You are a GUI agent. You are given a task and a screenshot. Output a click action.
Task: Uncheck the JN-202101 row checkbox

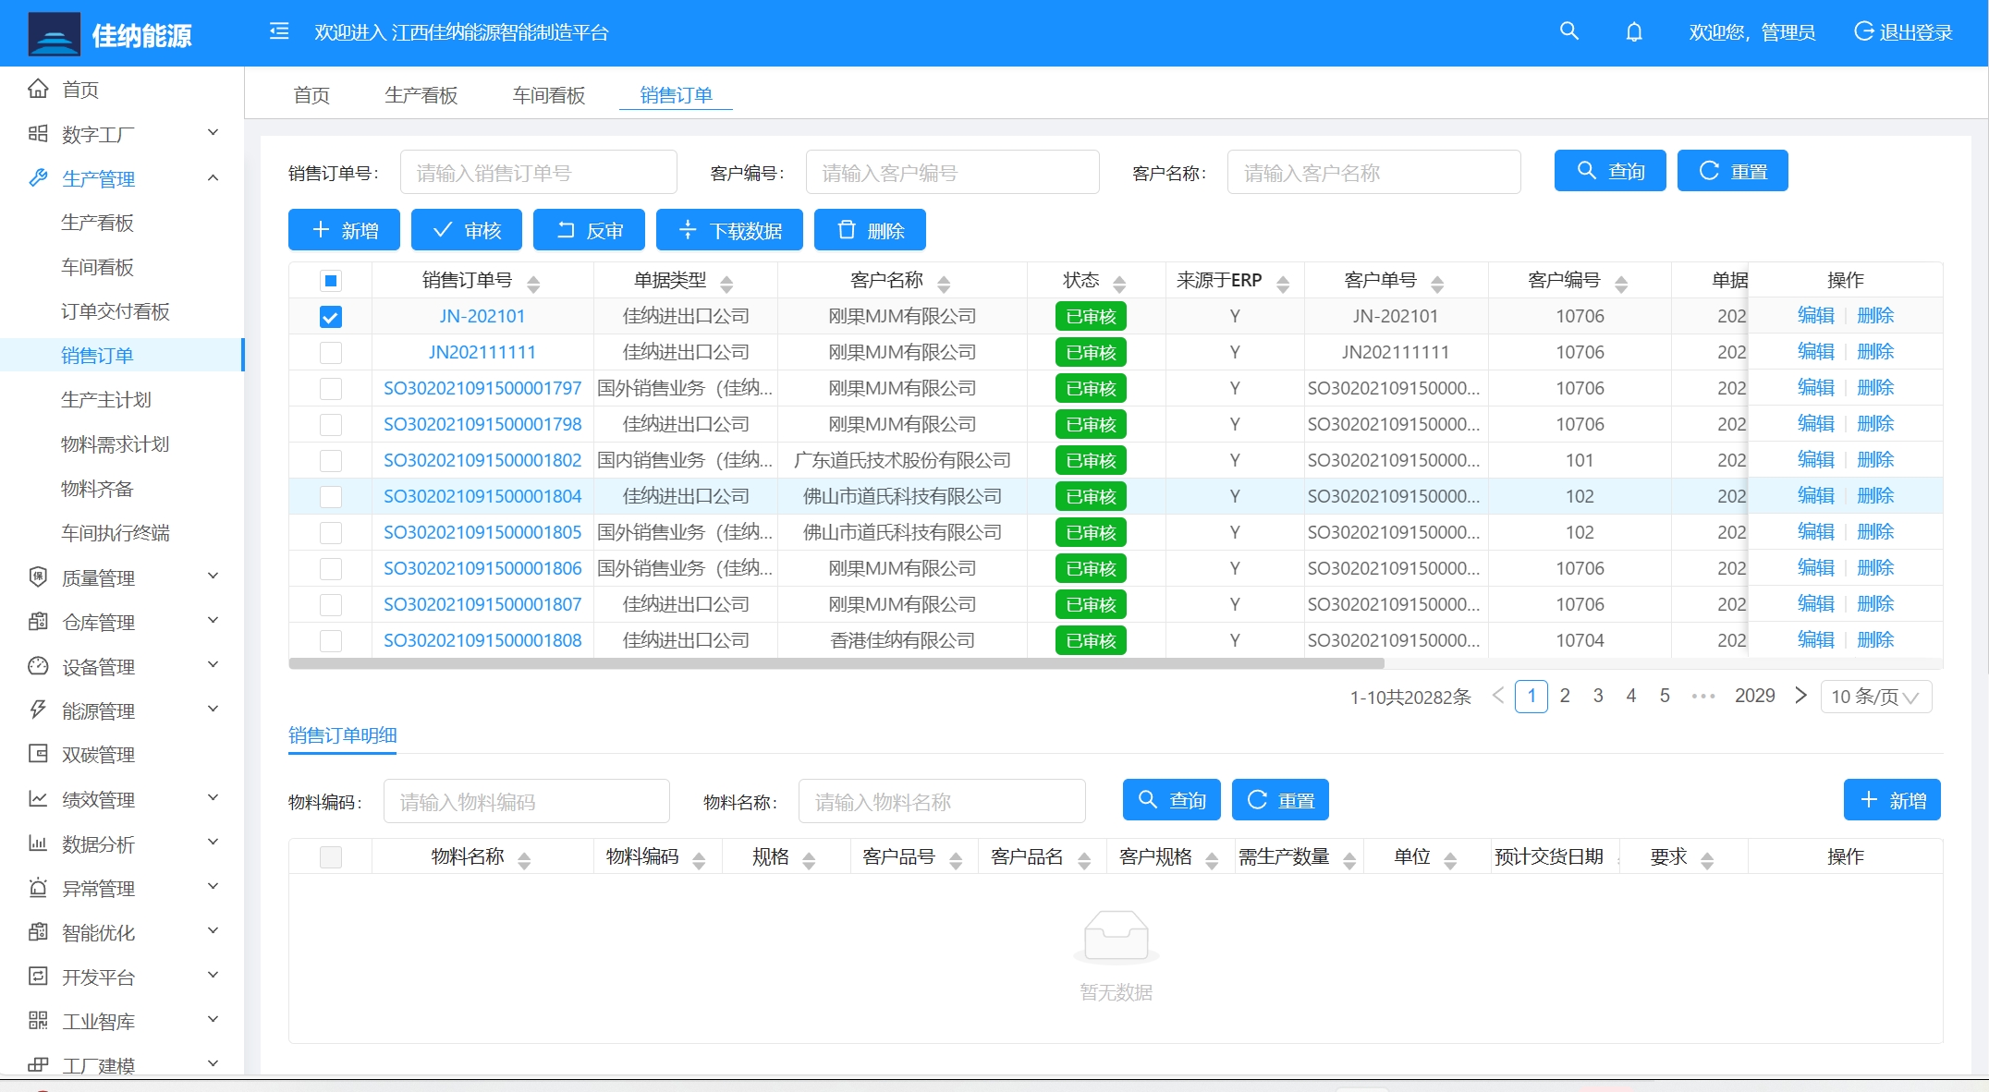[x=330, y=317]
